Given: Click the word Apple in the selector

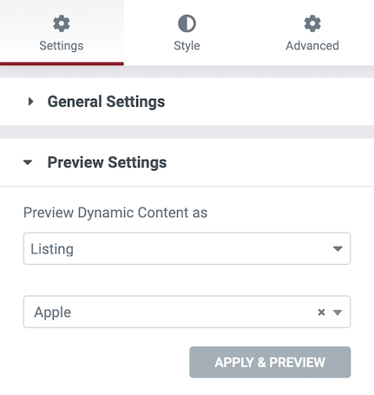Looking at the screenshot, I should (53, 313).
